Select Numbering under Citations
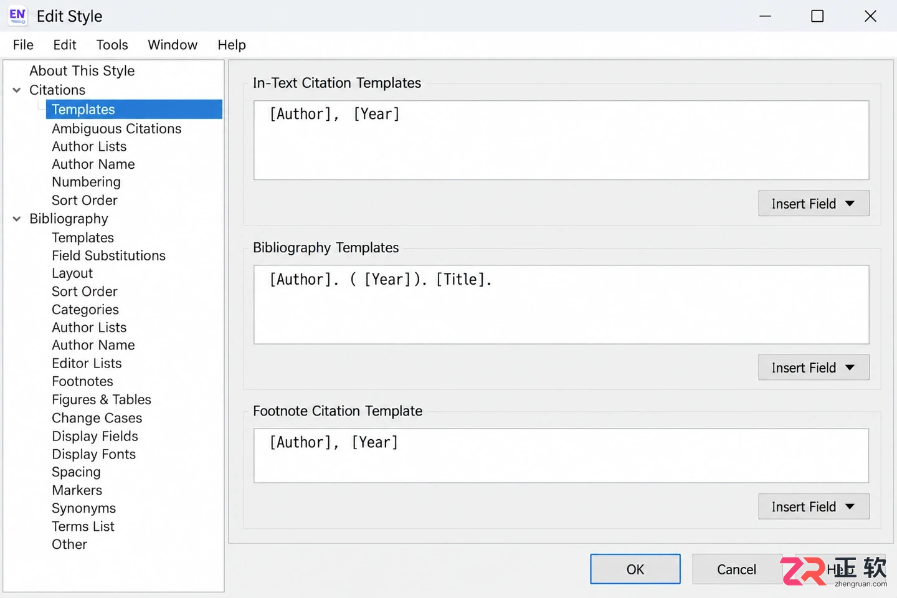The height and width of the screenshot is (598, 897). (86, 183)
